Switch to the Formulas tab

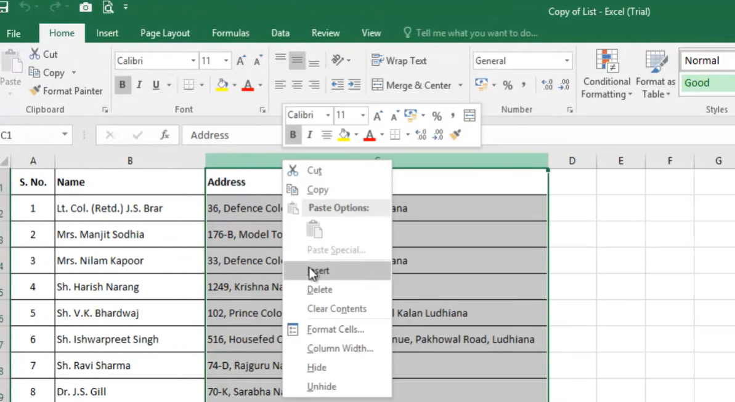[x=230, y=33]
